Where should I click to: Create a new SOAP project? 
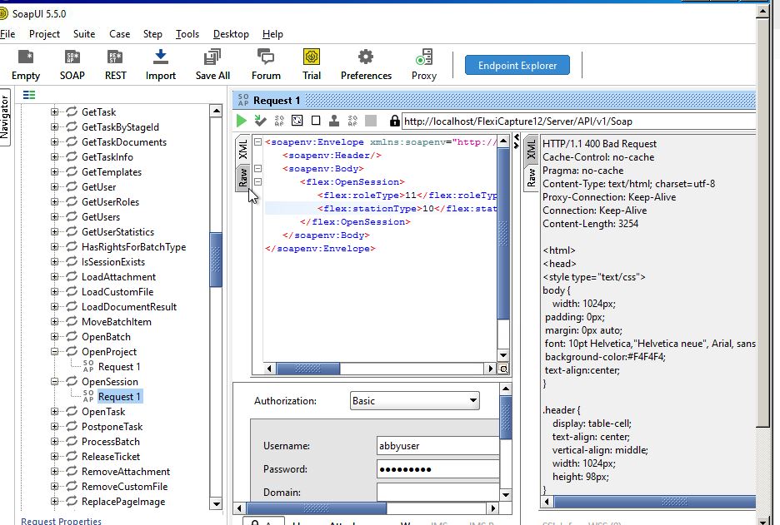click(x=72, y=62)
